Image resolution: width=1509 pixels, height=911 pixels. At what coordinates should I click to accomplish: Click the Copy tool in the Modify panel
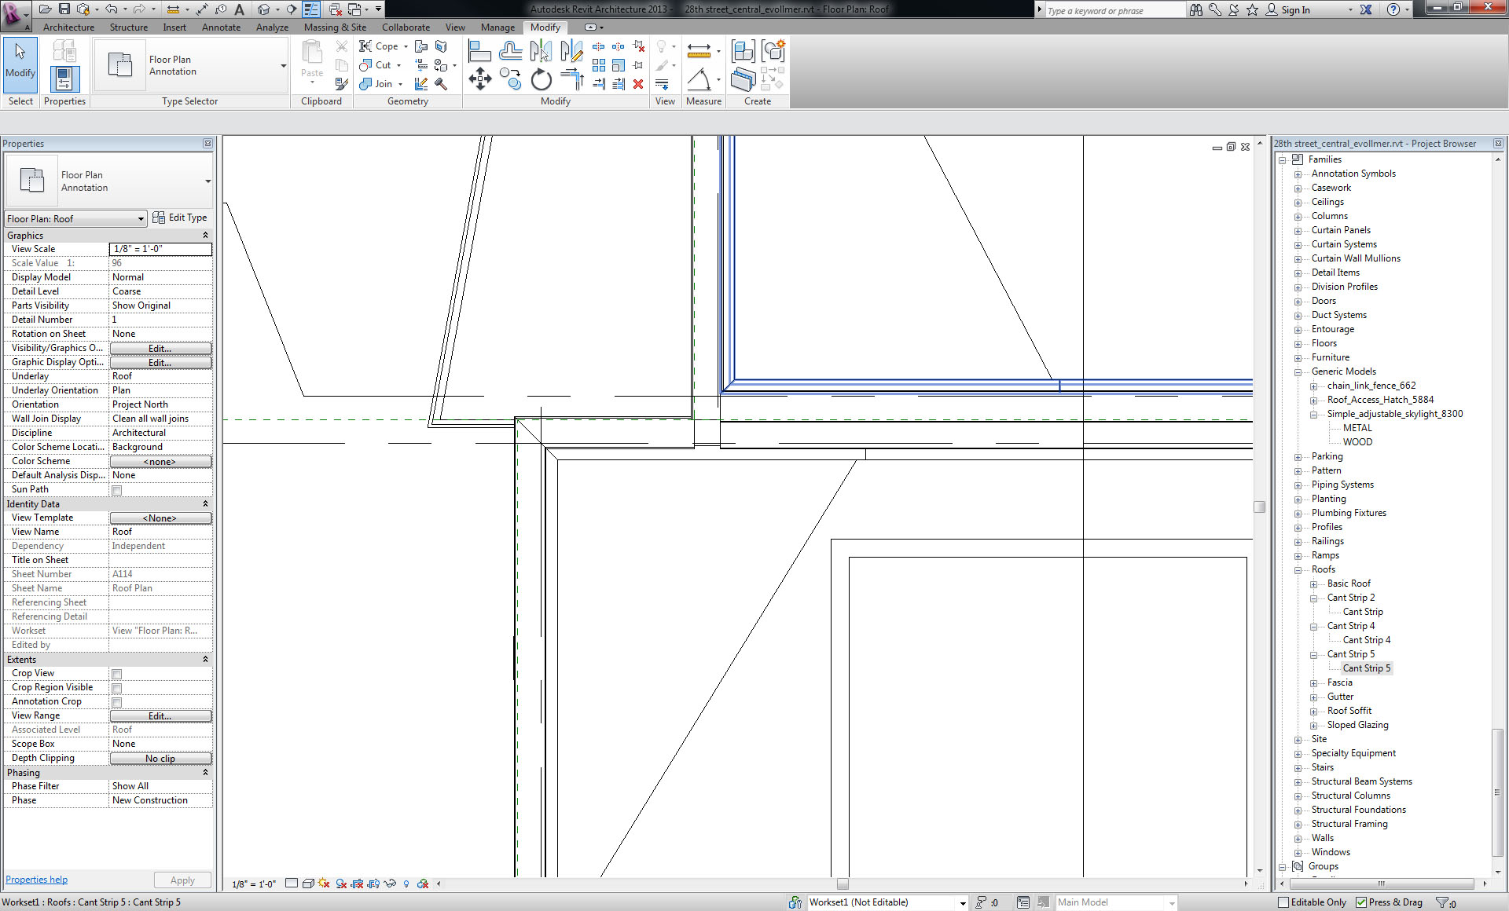click(x=510, y=79)
